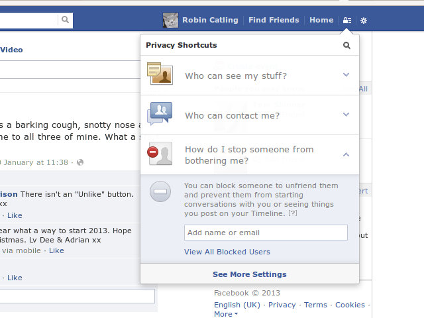Viewport: 424px width, 318px height.
Task: Click 'via mobile' text on the comment
Action: (21, 250)
